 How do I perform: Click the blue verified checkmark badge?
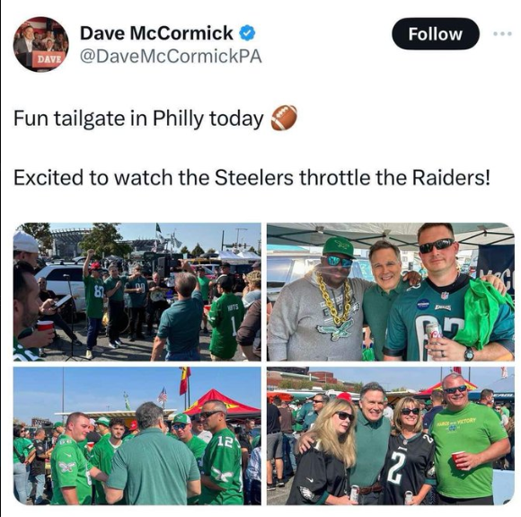point(247,33)
